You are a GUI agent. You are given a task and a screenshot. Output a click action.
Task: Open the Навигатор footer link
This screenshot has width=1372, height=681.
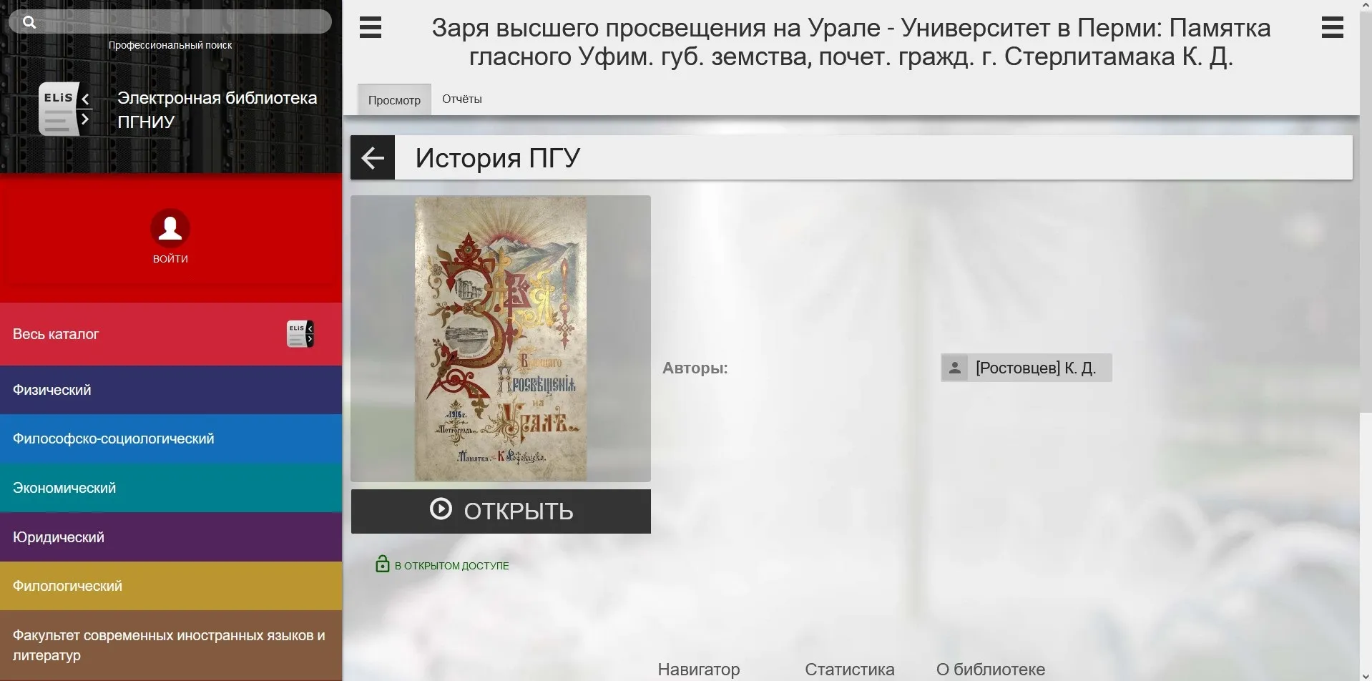[x=699, y=670]
